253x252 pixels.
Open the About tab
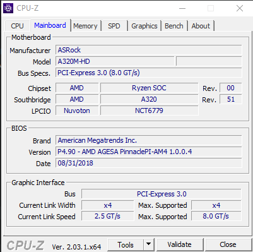click(x=201, y=26)
